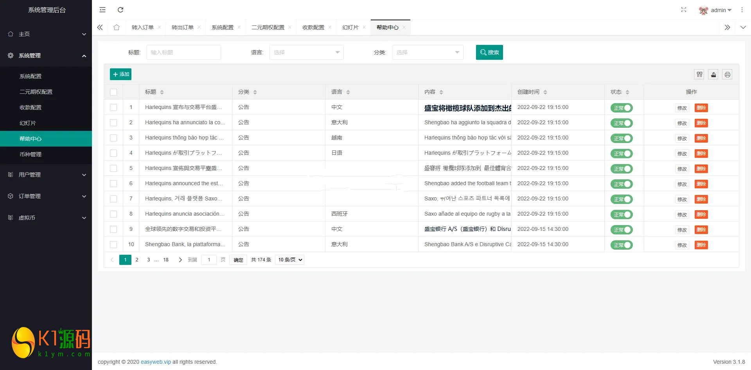This screenshot has width=751, height=370.
Task: Select checkbox for row 6
Action: 113,184
